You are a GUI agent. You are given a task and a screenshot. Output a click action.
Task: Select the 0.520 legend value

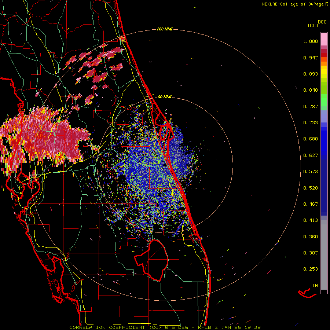tap(311, 188)
